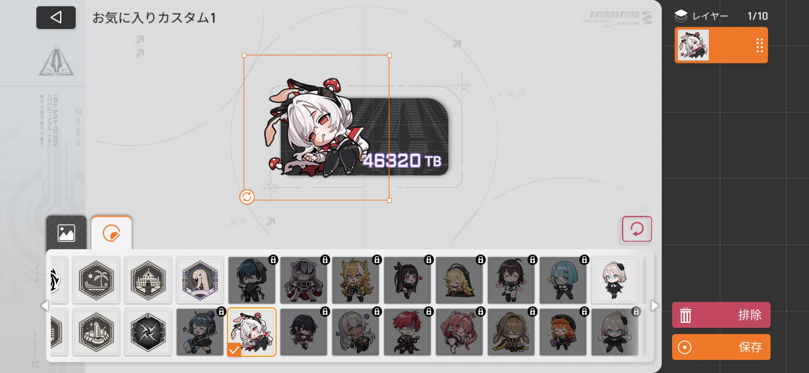Go back using the left arrow button
The width and height of the screenshot is (809, 373).
(56, 17)
